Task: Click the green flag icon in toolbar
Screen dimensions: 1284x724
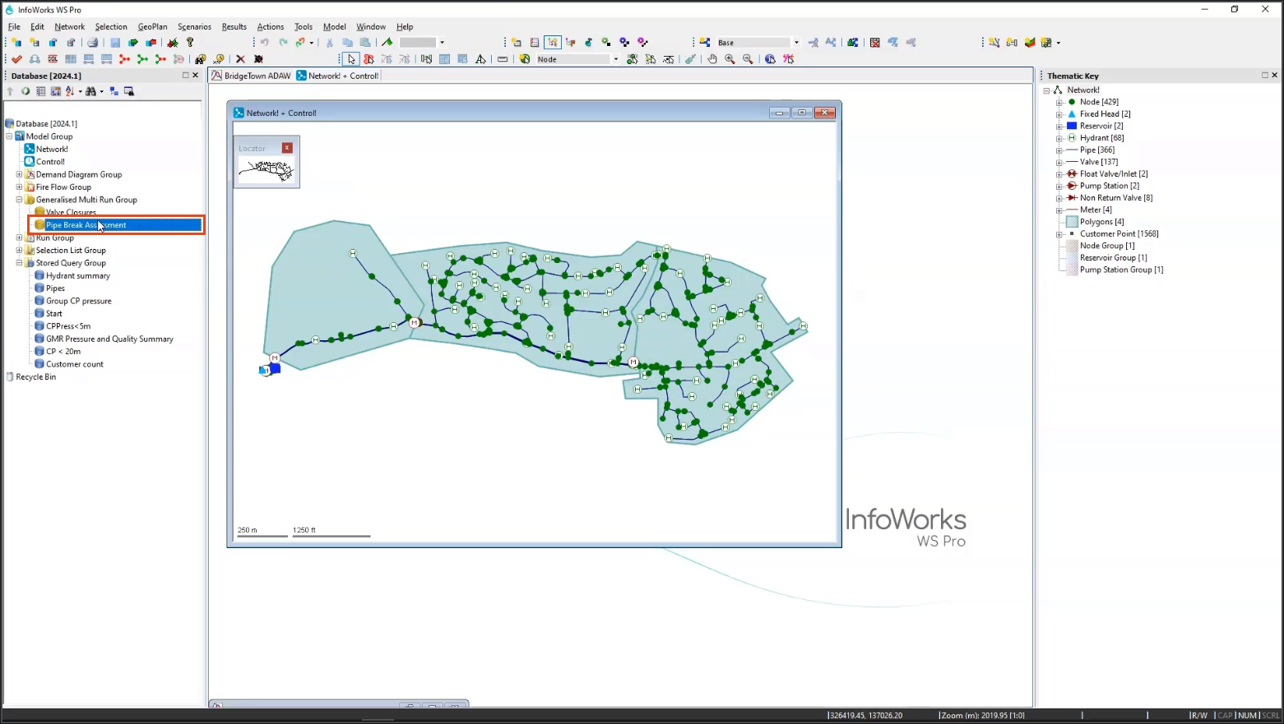Action: pos(387,43)
